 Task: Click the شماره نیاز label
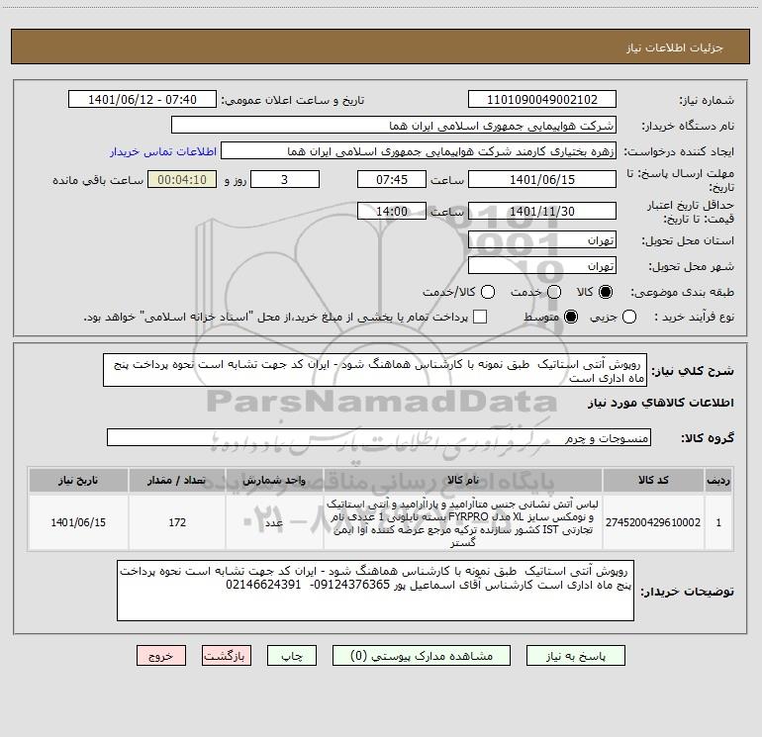click(x=707, y=100)
